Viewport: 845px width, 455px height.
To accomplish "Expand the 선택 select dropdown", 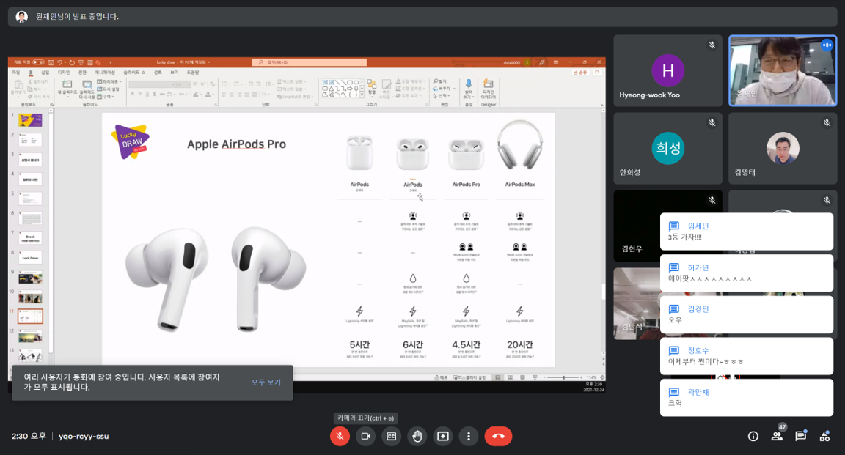I will point(442,96).
